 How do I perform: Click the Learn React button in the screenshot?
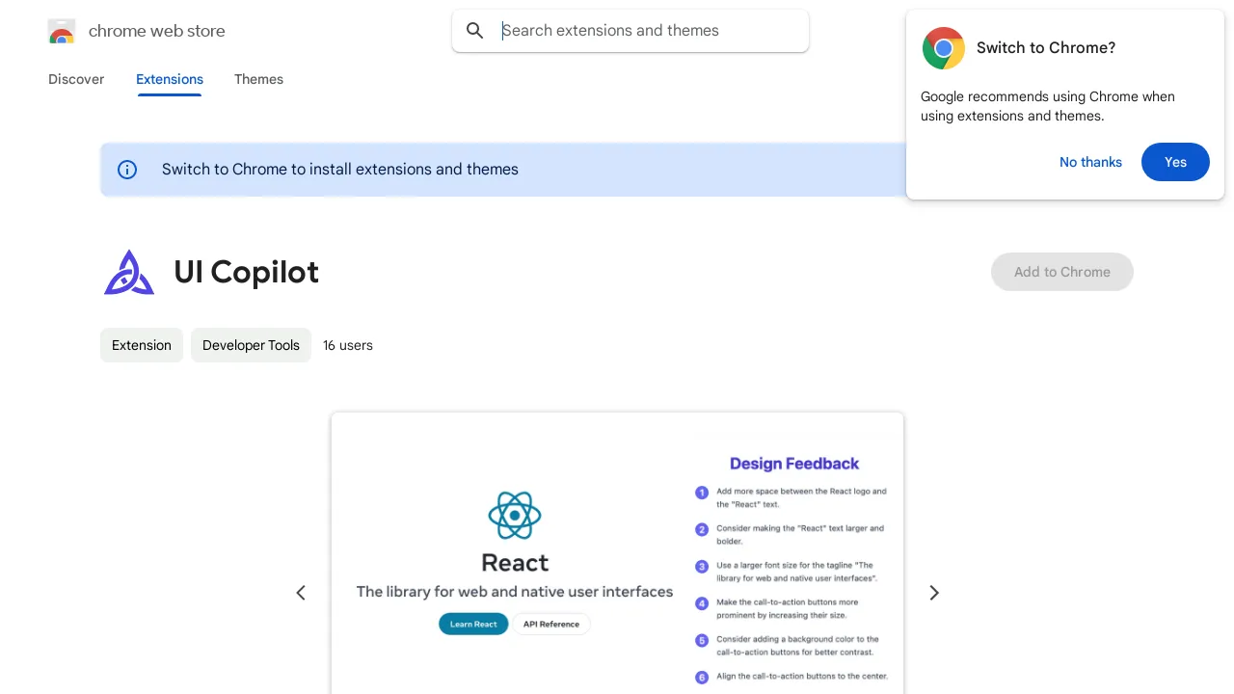coord(473,624)
